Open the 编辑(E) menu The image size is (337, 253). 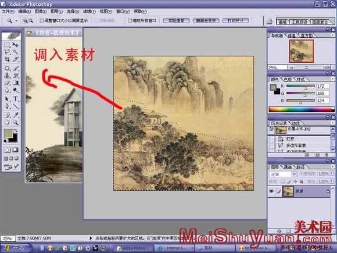pyautogui.click(x=25, y=11)
